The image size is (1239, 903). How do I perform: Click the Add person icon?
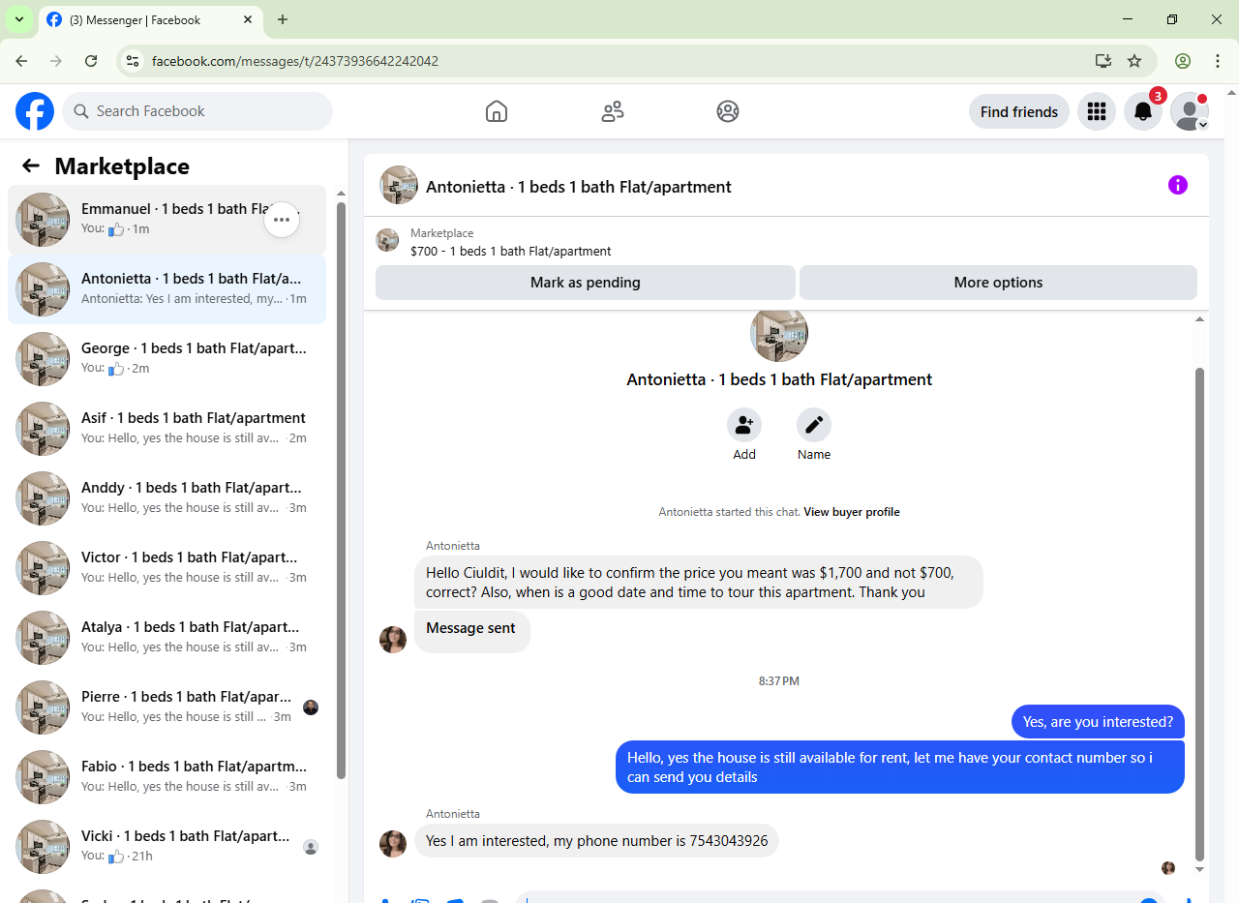click(744, 425)
